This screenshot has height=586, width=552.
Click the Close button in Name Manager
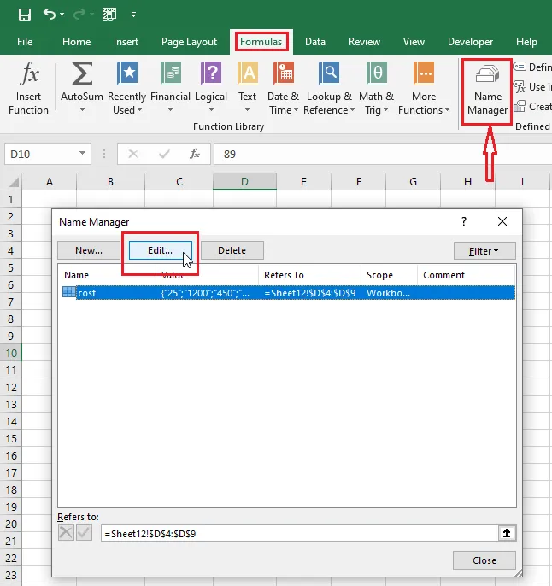point(484,560)
